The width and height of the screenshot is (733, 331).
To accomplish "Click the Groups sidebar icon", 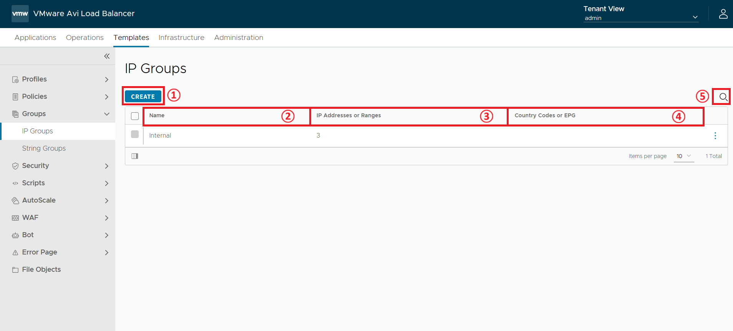I will (15, 114).
